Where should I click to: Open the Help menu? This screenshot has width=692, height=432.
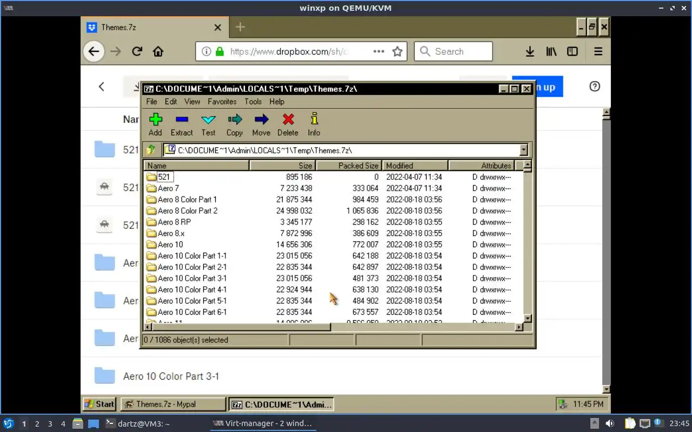(277, 102)
